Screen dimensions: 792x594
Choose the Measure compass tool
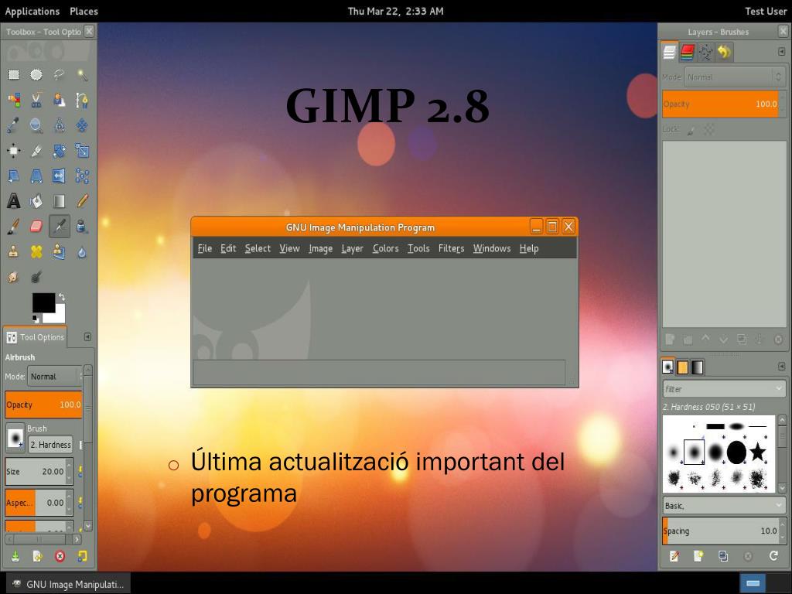click(x=59, y=125)
